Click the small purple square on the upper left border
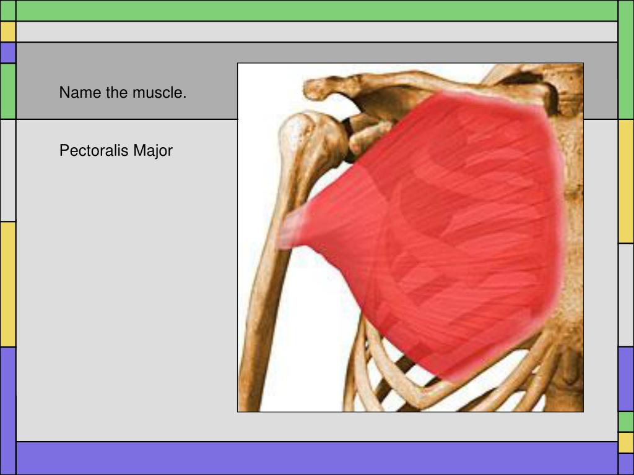The width and height of the screenshot is (634, 475). (7, 53)
